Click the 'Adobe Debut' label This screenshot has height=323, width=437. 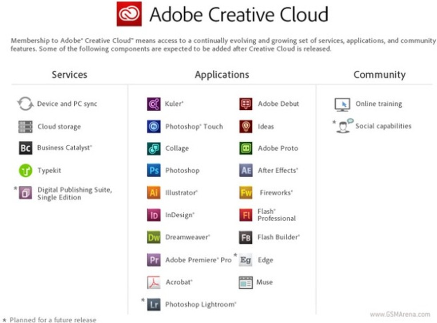click(278, 104)
